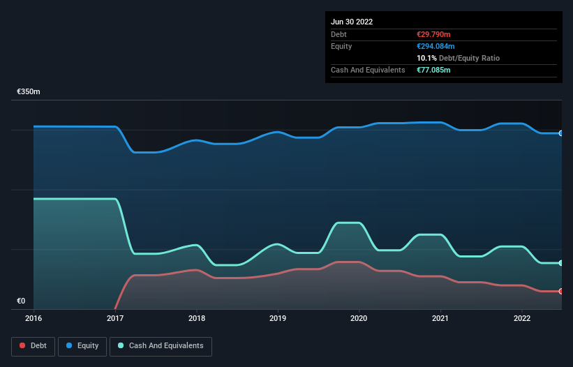Click the Jun 30 2022 tooltip date
The image size is (573, 367).
(352, 22)
